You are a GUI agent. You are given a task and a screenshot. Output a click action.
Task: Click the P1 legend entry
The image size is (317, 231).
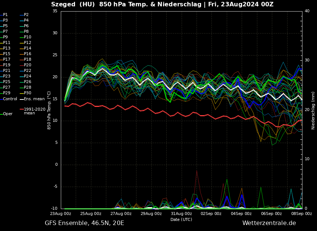[4, 15]
